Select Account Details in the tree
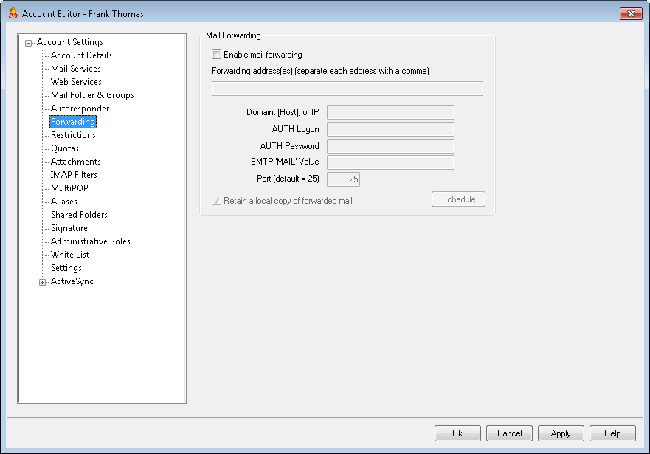 (x=81, y=55)
